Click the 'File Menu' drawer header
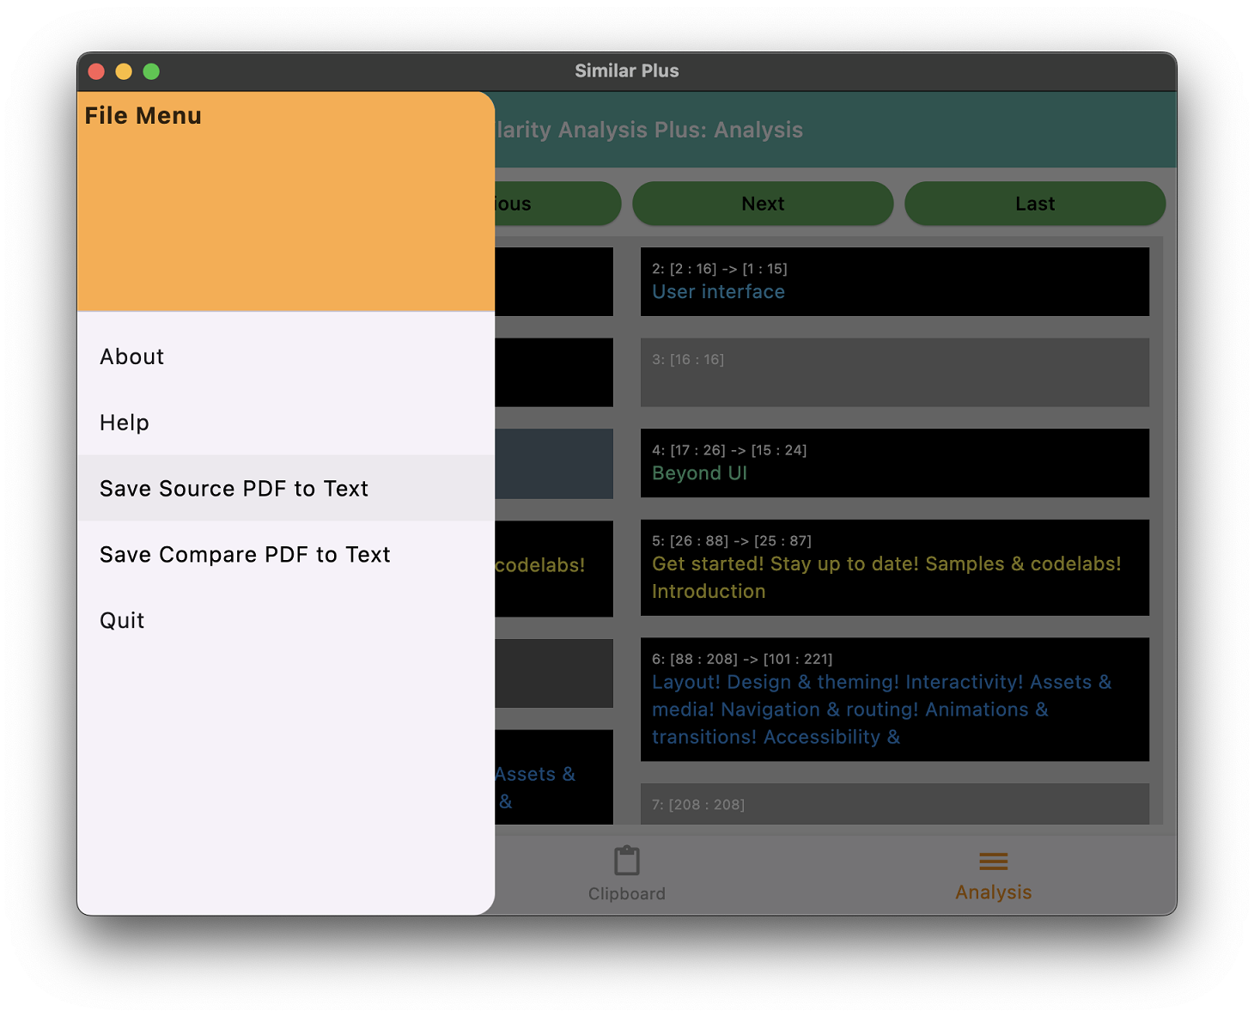This screenshot has height=1017, width=1254. click(286, 201)
